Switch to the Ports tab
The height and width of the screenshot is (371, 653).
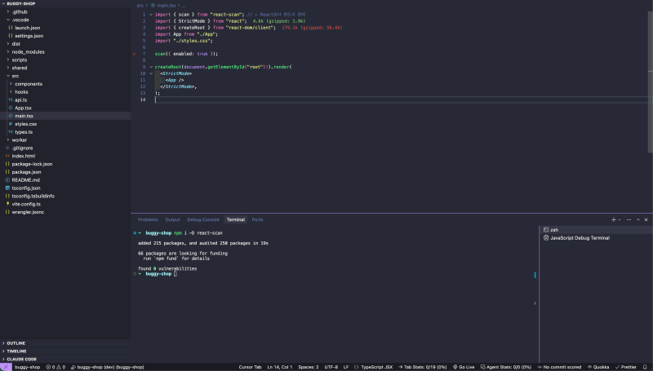[257, 219]
